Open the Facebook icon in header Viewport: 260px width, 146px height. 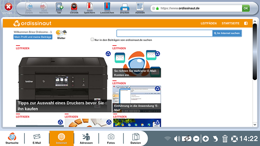(246, 23)
